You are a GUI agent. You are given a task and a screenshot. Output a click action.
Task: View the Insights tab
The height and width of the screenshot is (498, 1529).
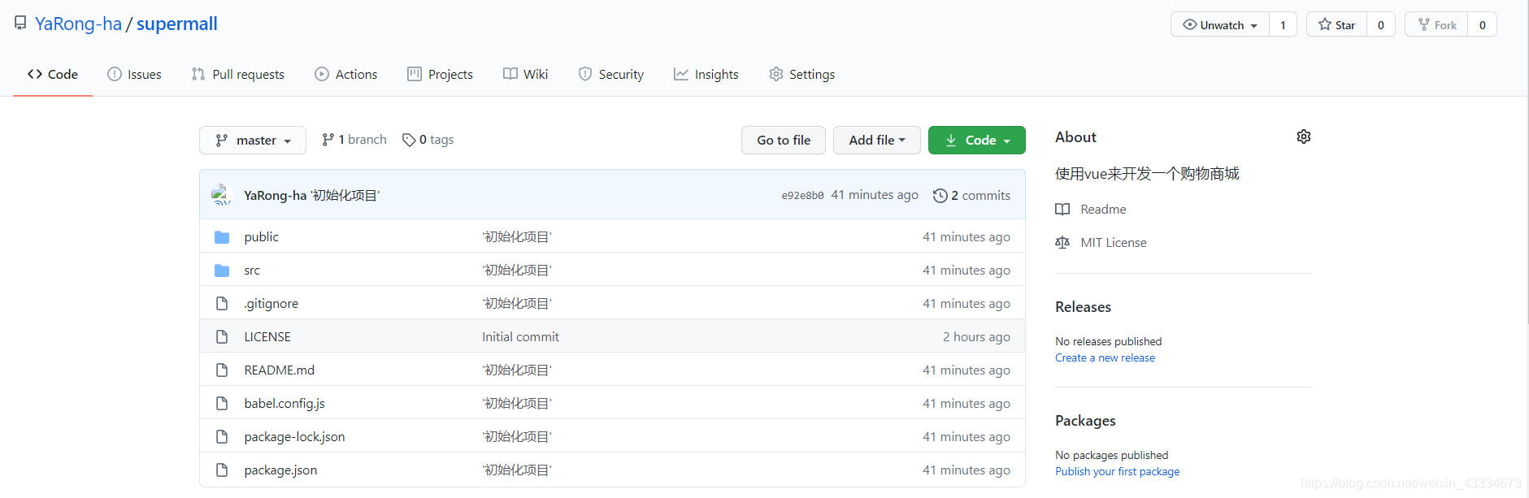tap(706, 74)
